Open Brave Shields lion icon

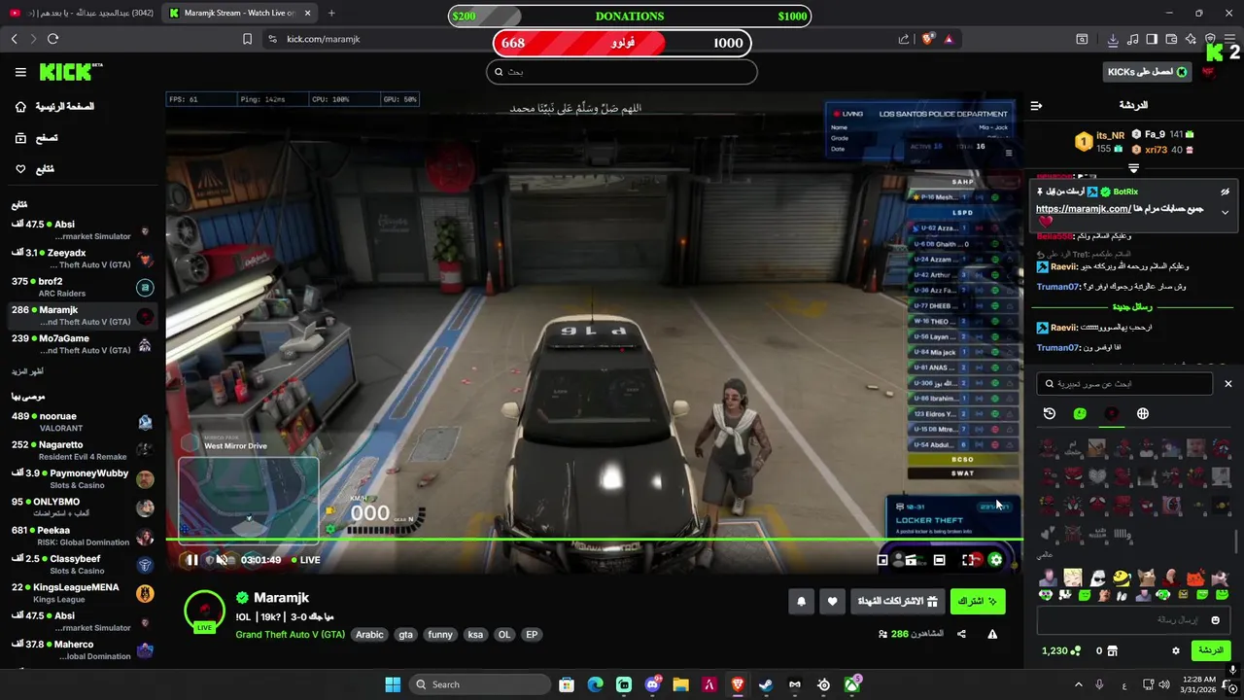pyautogui.click(x=928, y=39)
